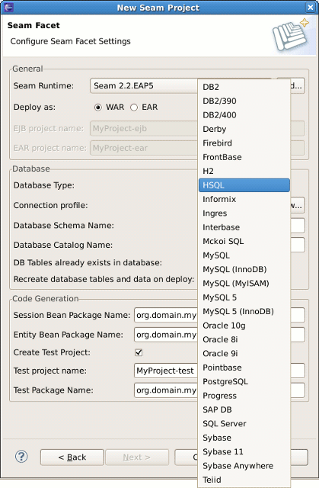The width and height of the screenshot is (319, 488).
Task: Choose DB2 from the database list
Action: pyautogui.click(x=244, y=87)
